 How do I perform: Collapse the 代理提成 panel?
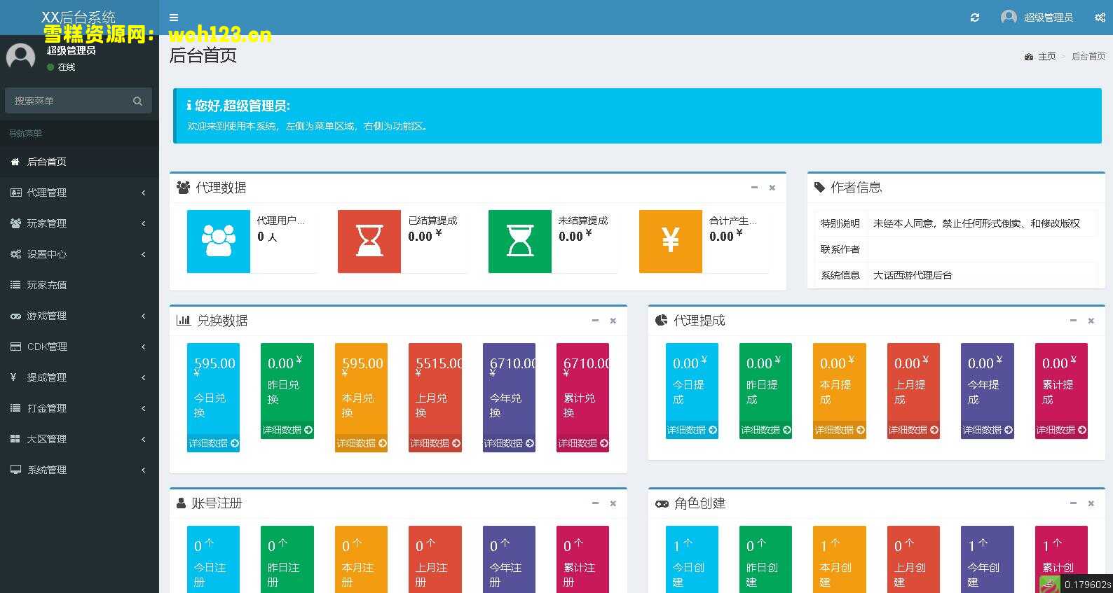(1073, 321)
